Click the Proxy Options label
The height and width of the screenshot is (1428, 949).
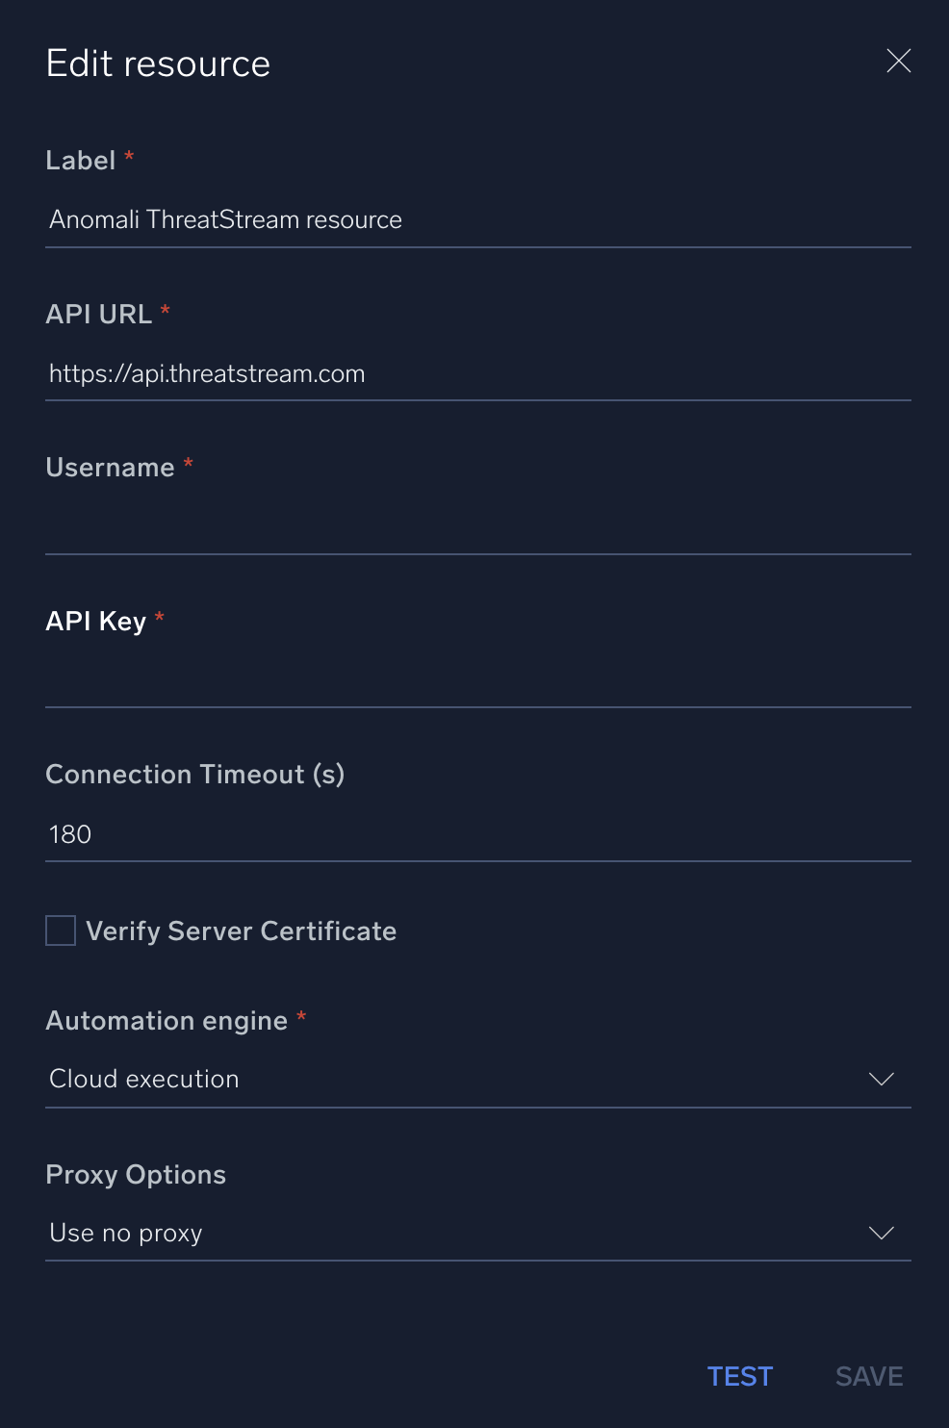tap(135, 1174)
